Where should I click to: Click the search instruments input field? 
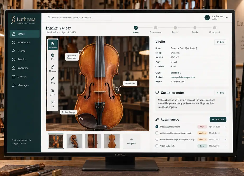(x=79, y=18)
